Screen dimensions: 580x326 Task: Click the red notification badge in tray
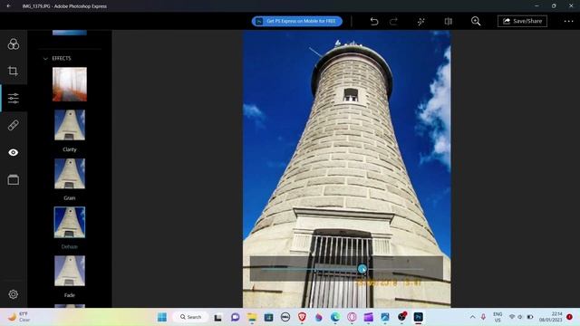(569, 317)
